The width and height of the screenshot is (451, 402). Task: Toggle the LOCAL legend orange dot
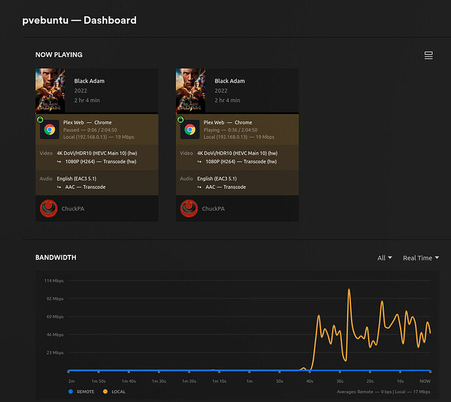105,392
